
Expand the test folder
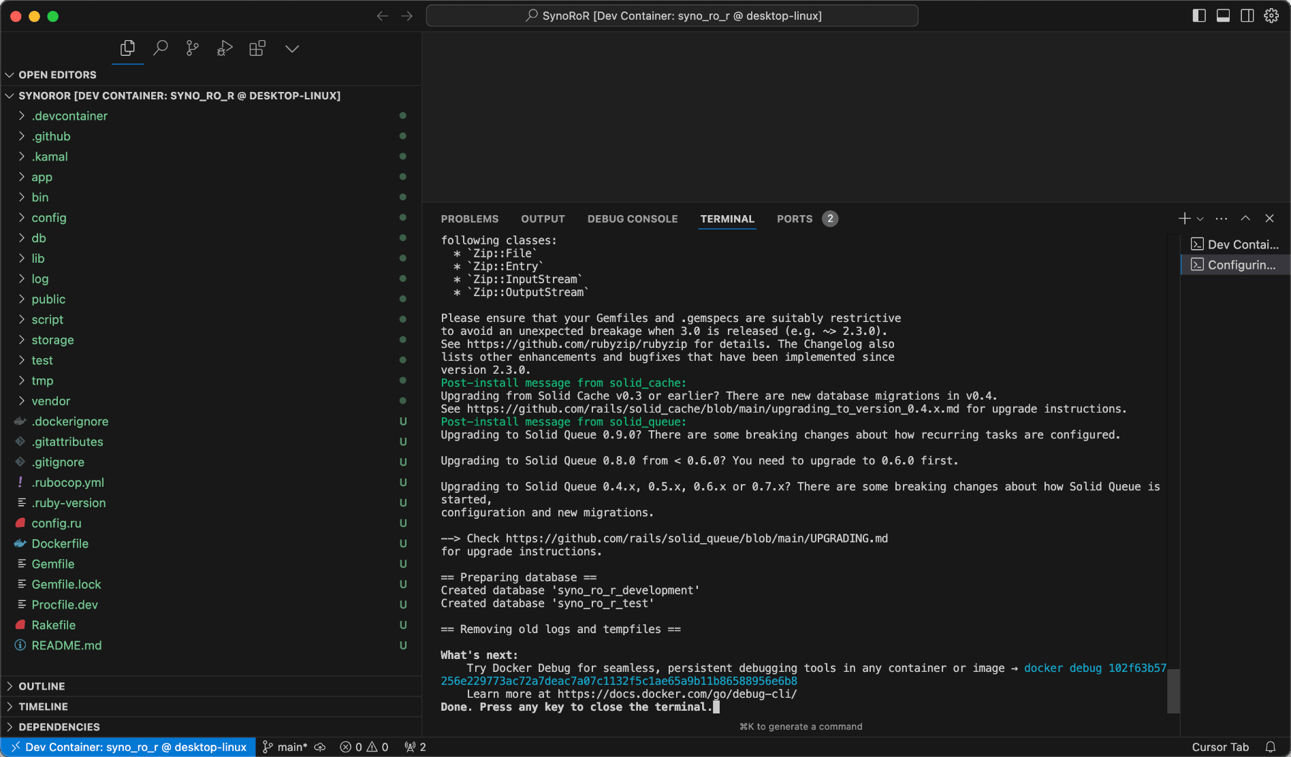211,360
